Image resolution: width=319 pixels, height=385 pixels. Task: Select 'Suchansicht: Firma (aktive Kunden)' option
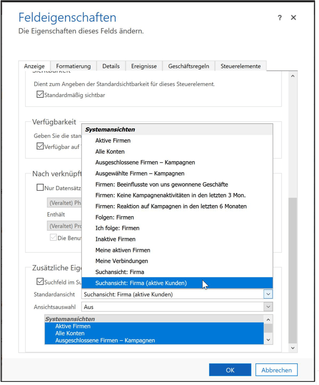[141, 283]
